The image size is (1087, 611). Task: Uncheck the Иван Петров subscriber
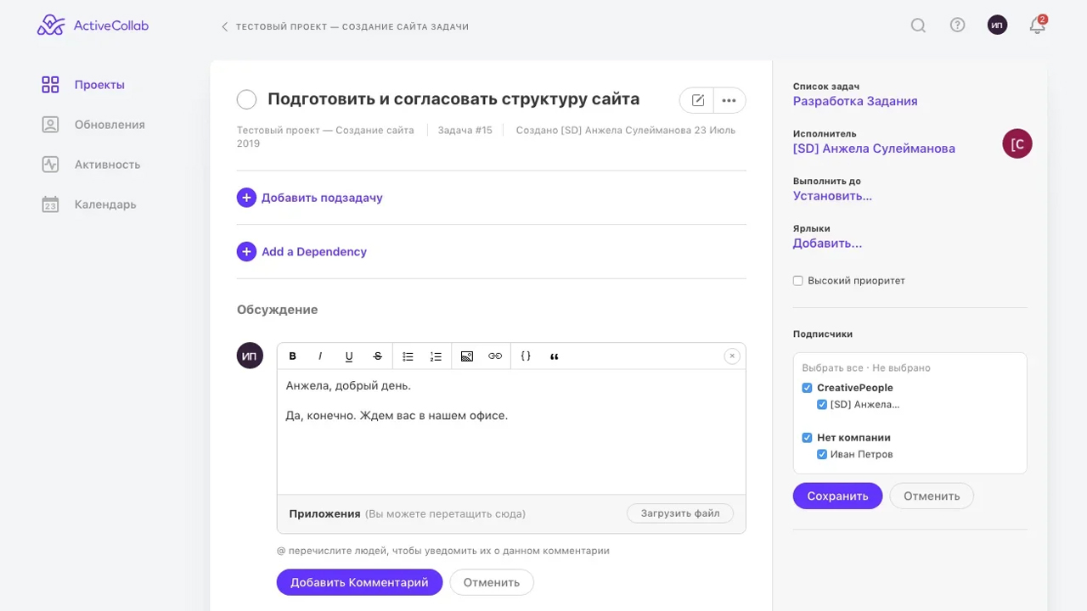pos(822,455)
